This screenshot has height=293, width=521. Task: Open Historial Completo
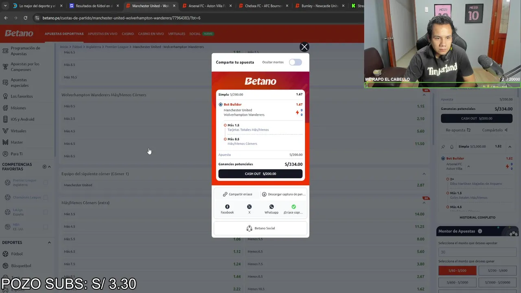coord(477,217)
